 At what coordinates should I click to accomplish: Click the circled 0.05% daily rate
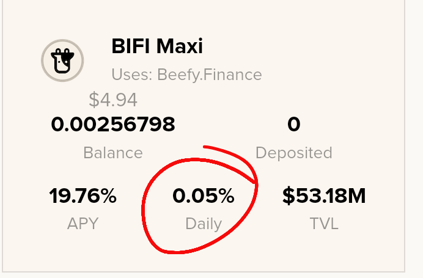[204, 196]
